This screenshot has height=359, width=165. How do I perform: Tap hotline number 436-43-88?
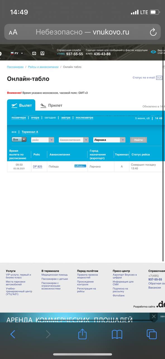click(102, 54)
